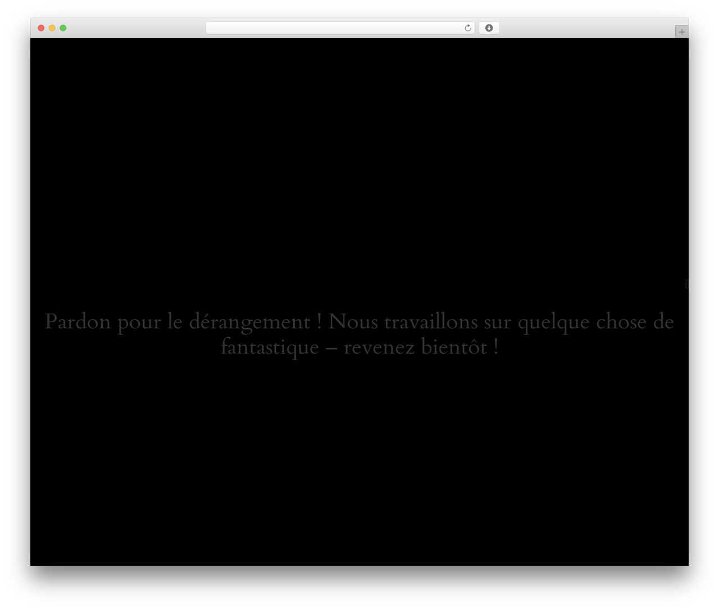Click blank toolbar space right of downloads button
The width and height of the screenshot is (719, 609).
pos(584,28)
